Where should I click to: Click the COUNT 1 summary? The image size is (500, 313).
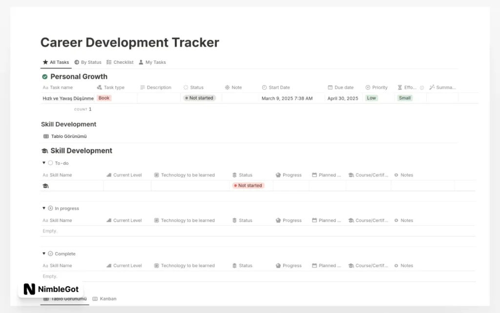click(x=83, y=109)
